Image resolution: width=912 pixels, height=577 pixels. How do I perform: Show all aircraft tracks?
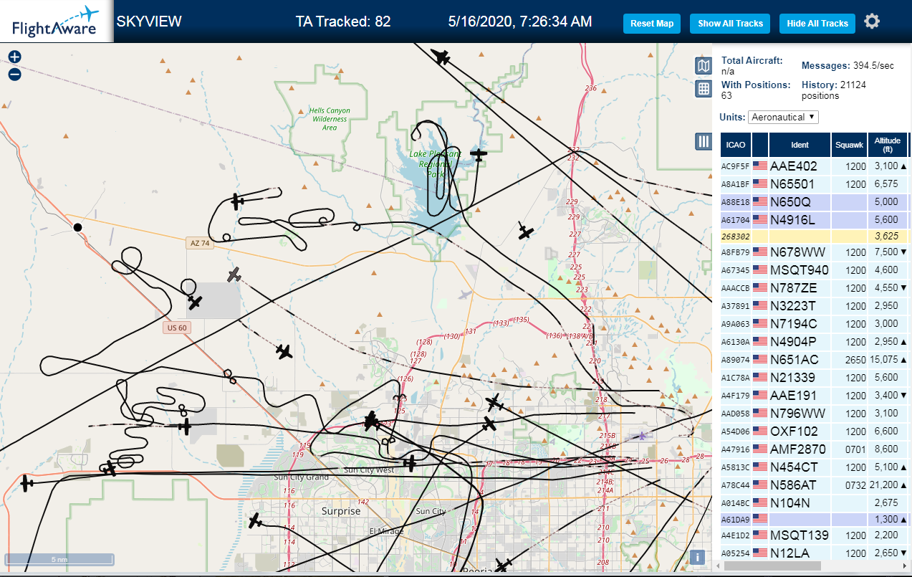click(730, 23)
